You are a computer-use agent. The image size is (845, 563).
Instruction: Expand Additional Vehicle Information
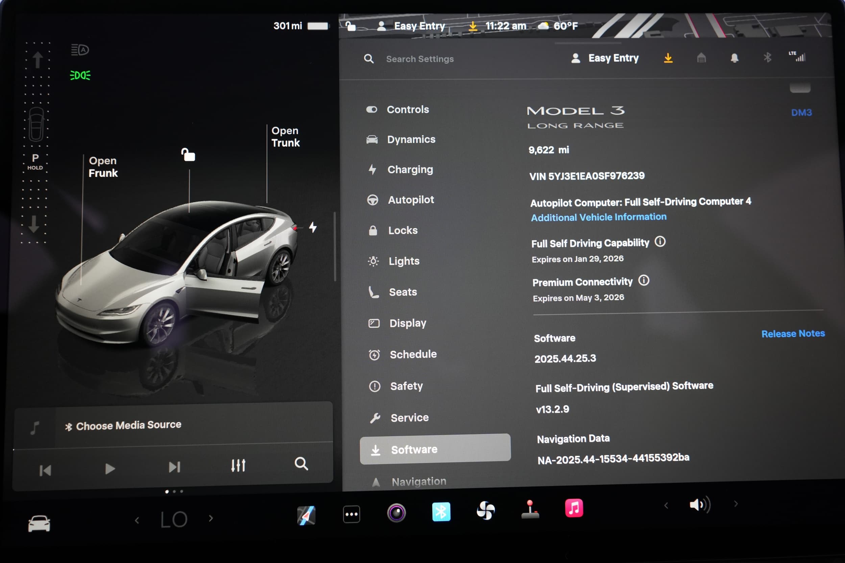click(598, 217)
